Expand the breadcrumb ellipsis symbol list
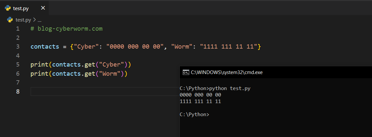The width and height of the screenshot is (372, 137). point(40,20)
